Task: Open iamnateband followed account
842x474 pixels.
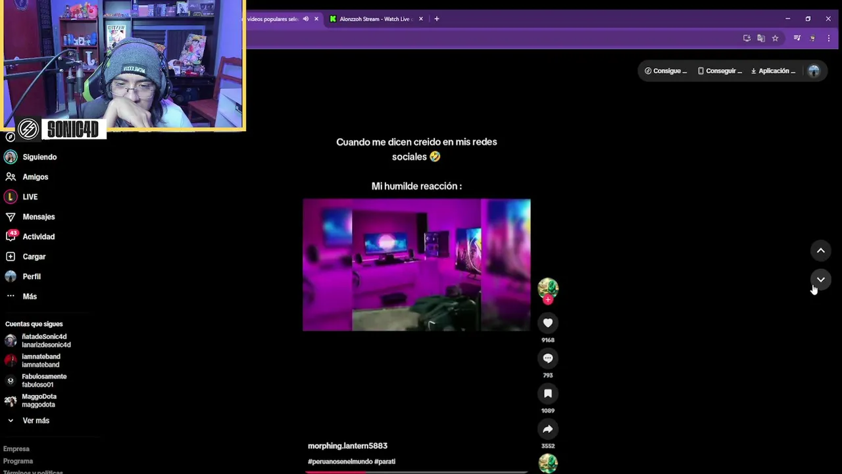Action: click(33, 361)
